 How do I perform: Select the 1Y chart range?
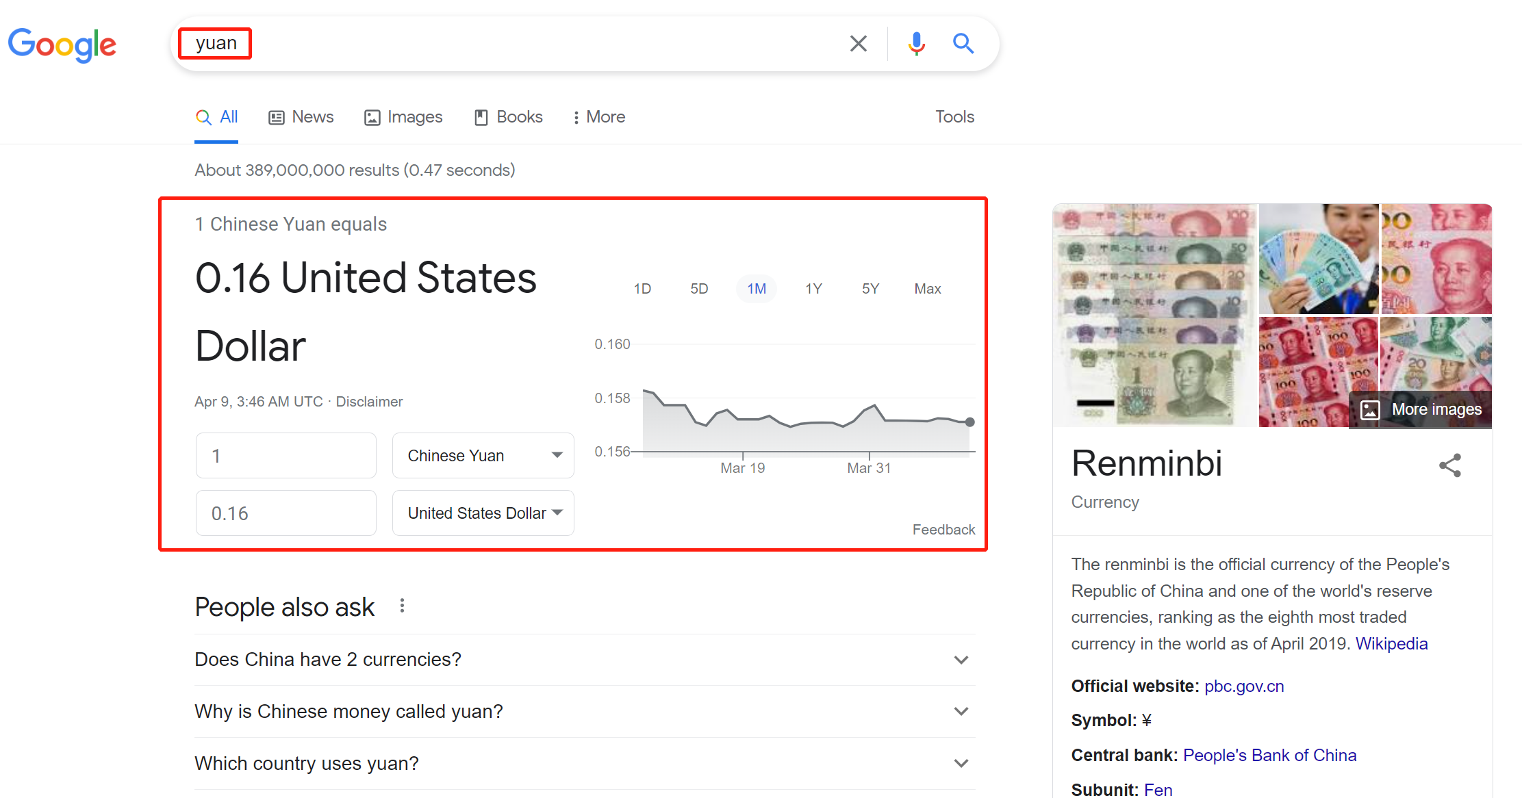coord(813,289)
